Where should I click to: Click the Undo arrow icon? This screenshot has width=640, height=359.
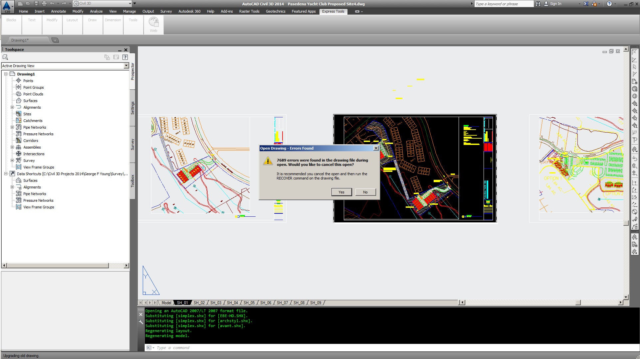pos(52,4)
